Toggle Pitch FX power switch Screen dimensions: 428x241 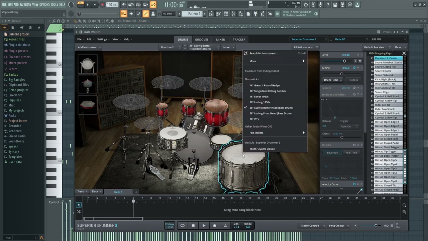click(x=354, y=145)
